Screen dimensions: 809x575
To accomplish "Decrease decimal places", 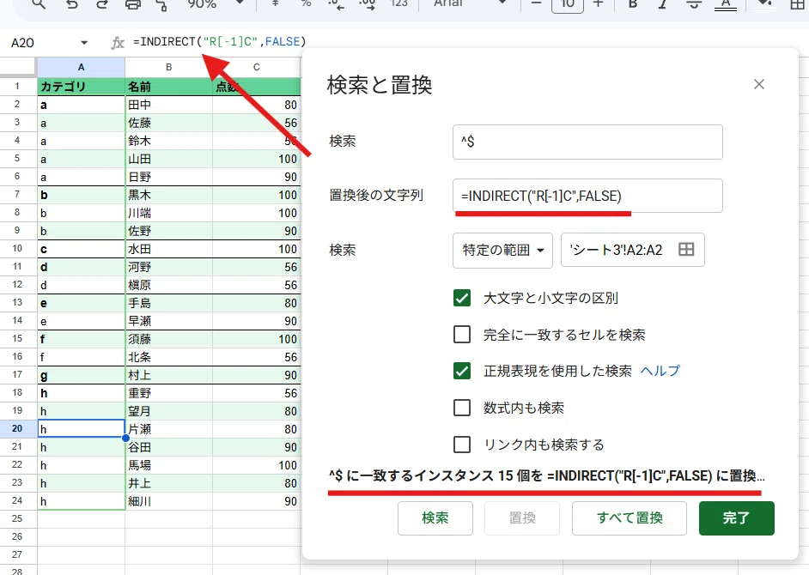I will (x=336, y=4).
